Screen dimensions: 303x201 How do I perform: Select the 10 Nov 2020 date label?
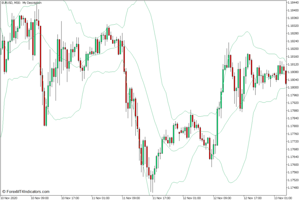tap(9, 198)
